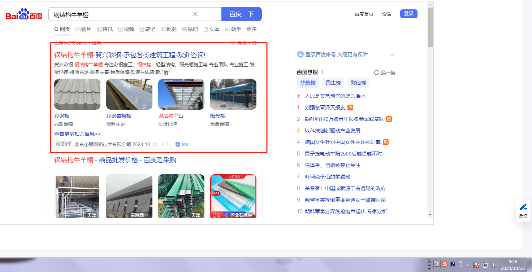Click the 保障 shield badge on the ad

183,144
